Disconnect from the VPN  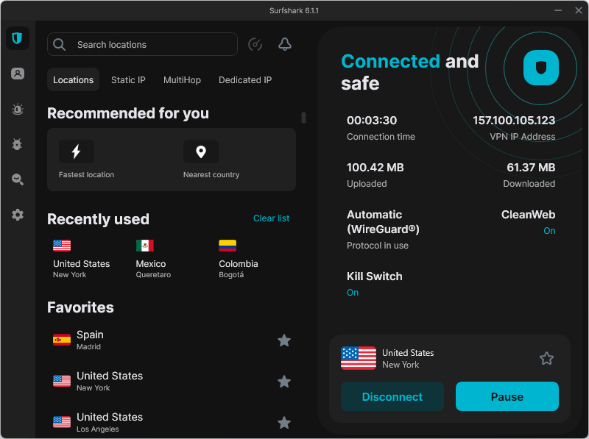(x=392, y=396)
